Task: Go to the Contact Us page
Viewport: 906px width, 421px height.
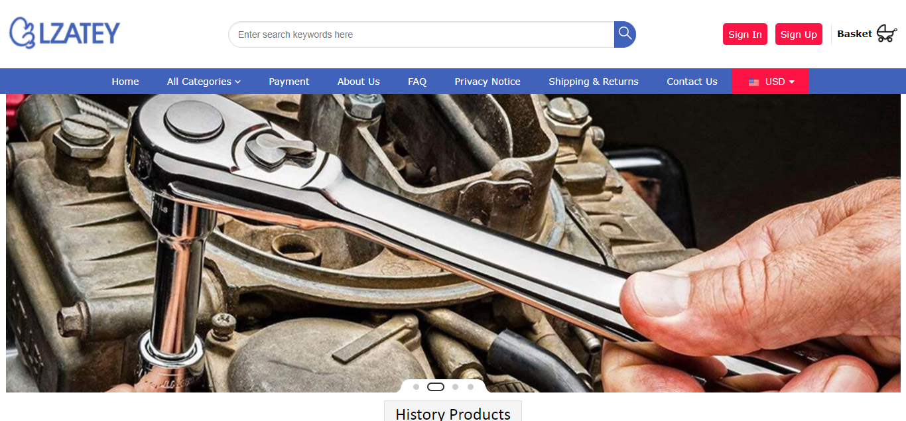Action: point(692,82)
